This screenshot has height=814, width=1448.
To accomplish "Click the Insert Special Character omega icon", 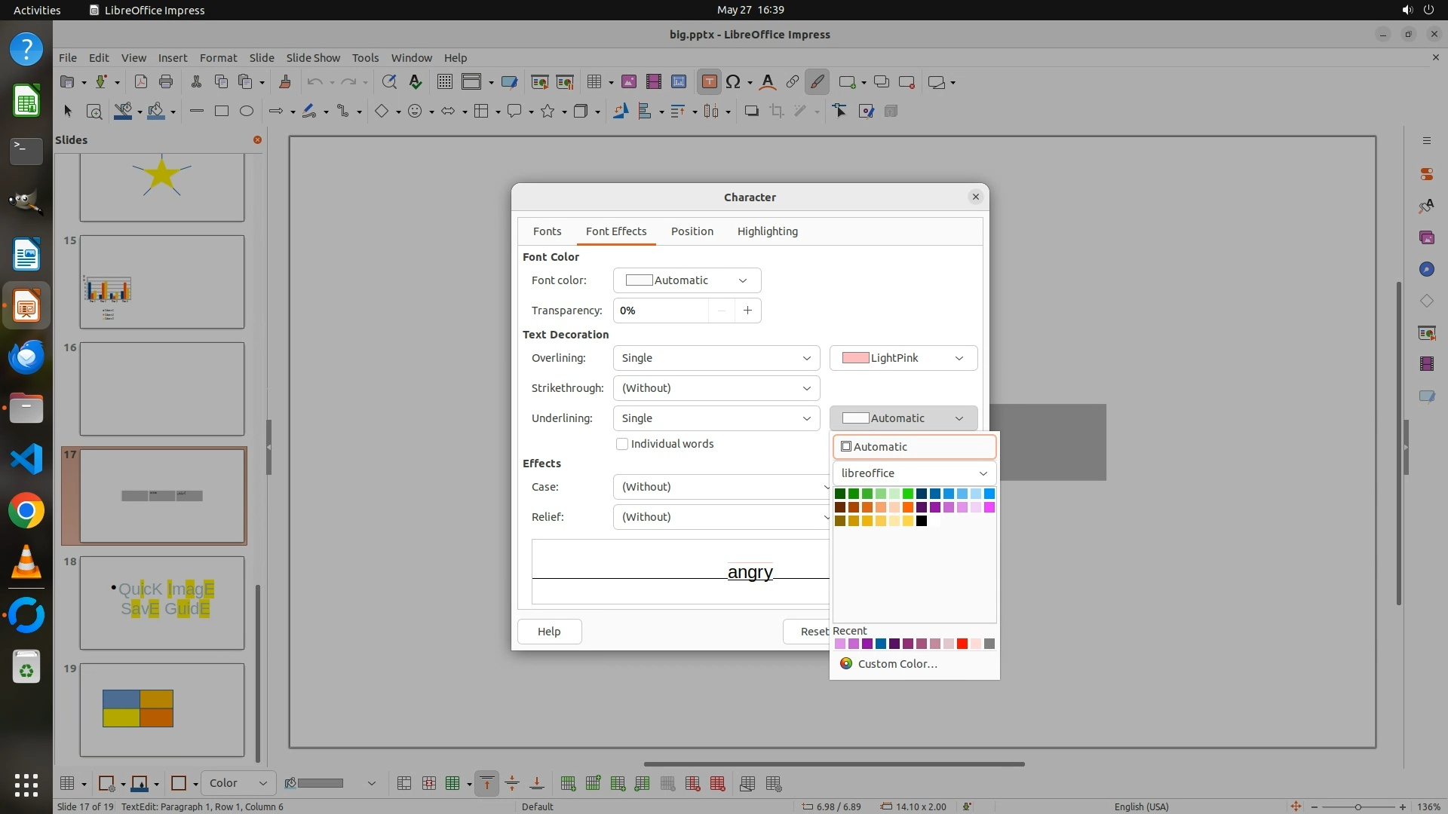I will click(732, 82).
